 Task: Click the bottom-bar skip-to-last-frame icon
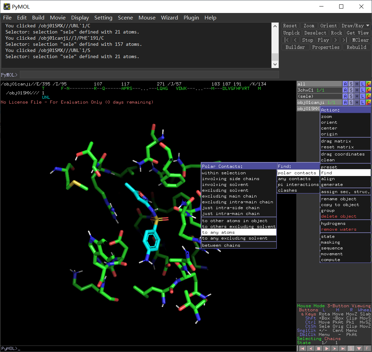[x=343, y=349]
